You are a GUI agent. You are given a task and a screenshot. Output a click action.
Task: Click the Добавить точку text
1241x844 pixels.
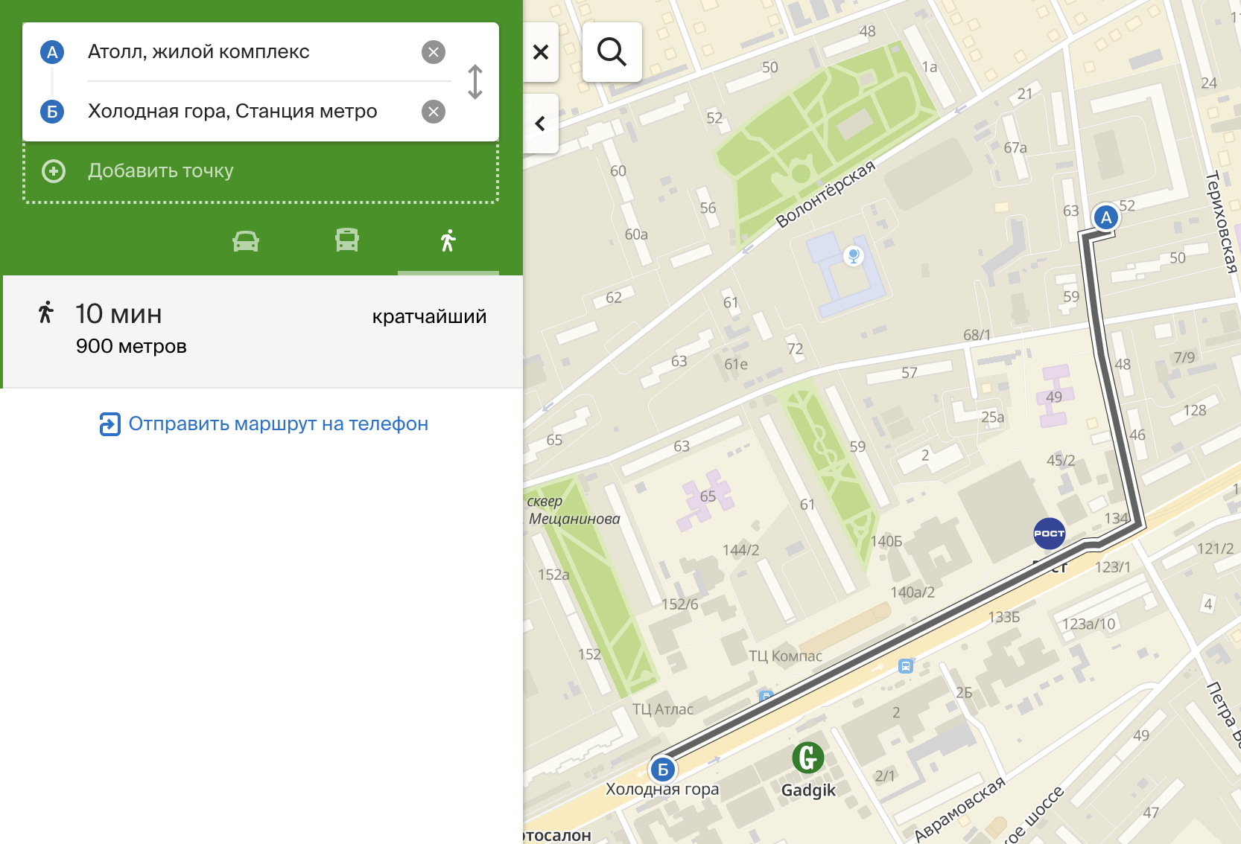click(161, 171)
